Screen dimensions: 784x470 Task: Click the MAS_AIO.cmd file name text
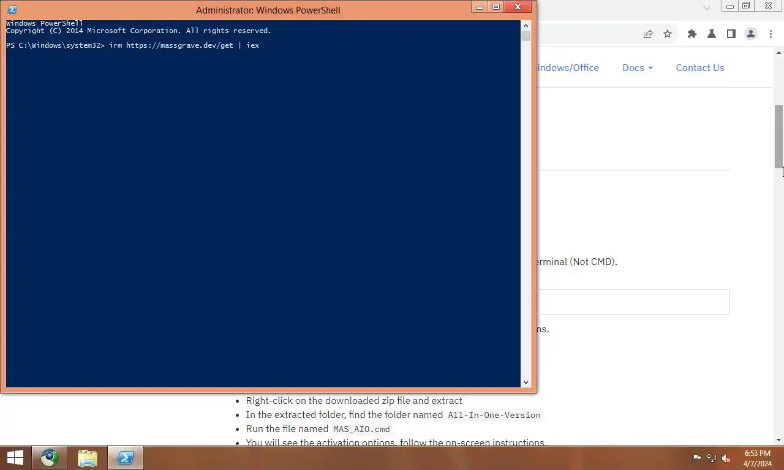click(x=361, y=429)
